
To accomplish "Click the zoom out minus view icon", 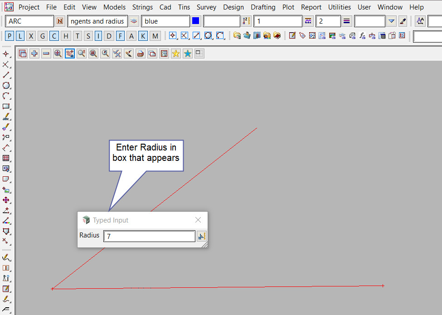I will 46,53.
